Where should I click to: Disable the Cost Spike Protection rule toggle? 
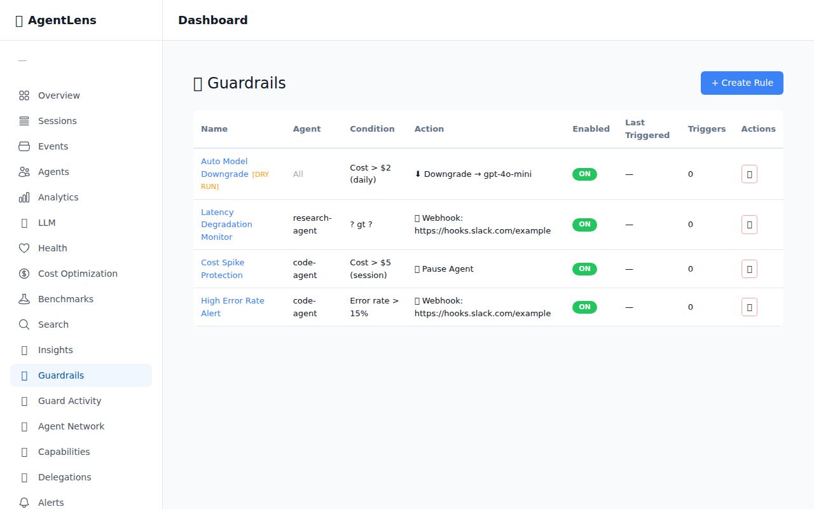click(584, 268)
